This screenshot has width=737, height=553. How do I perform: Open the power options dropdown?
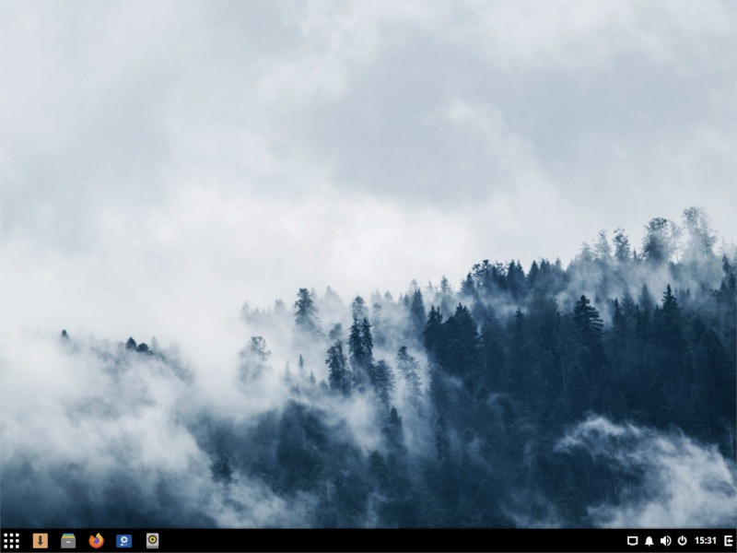click(683, 541)
